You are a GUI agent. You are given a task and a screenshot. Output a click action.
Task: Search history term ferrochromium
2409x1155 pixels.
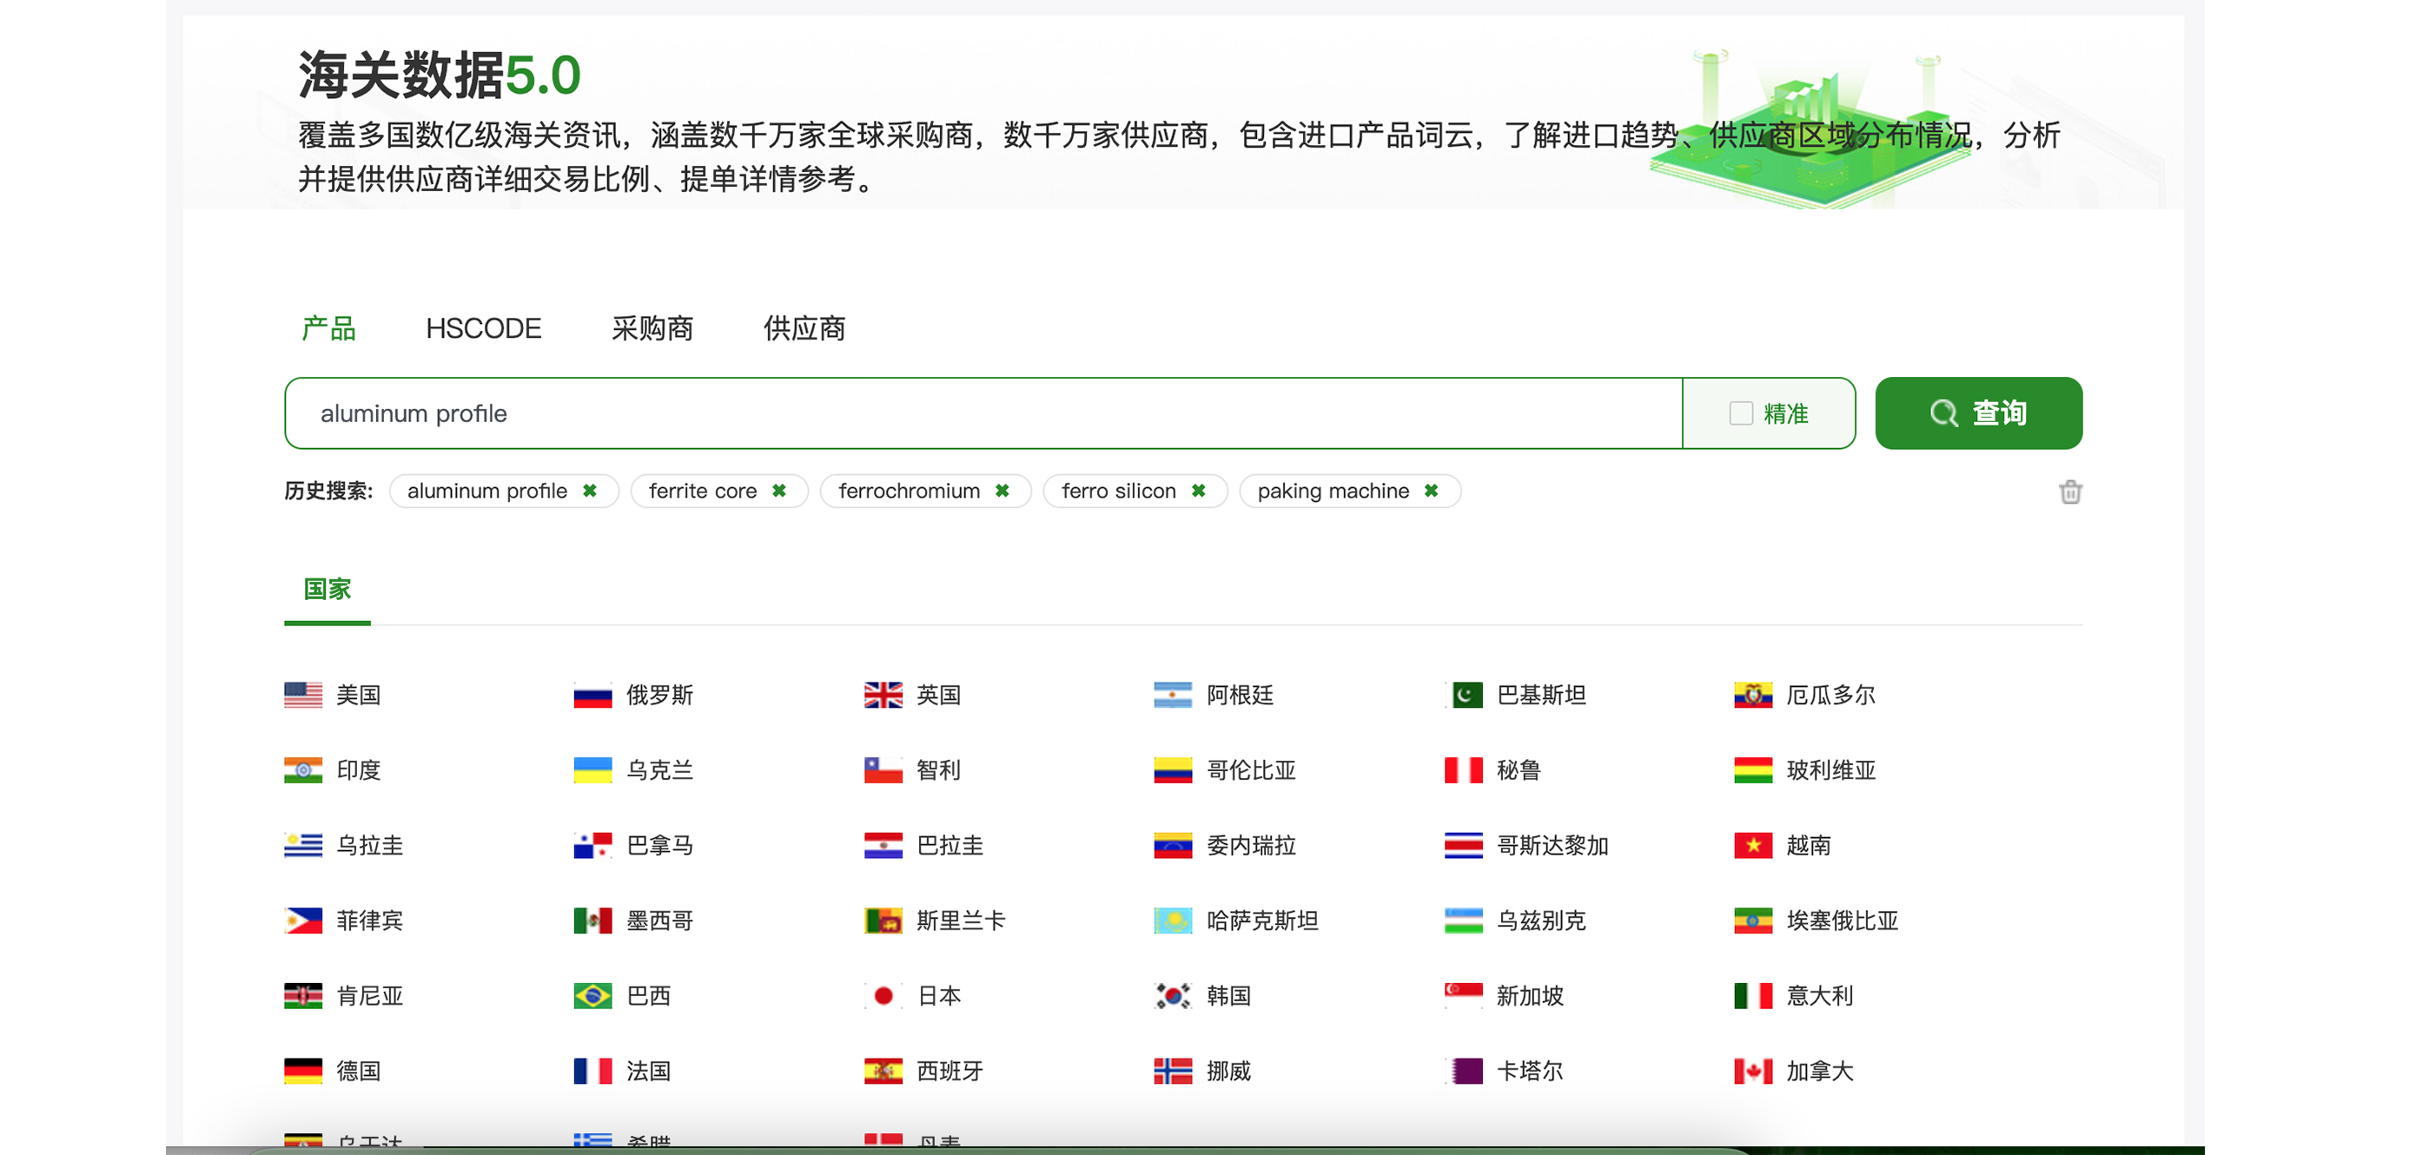[909, 491]
